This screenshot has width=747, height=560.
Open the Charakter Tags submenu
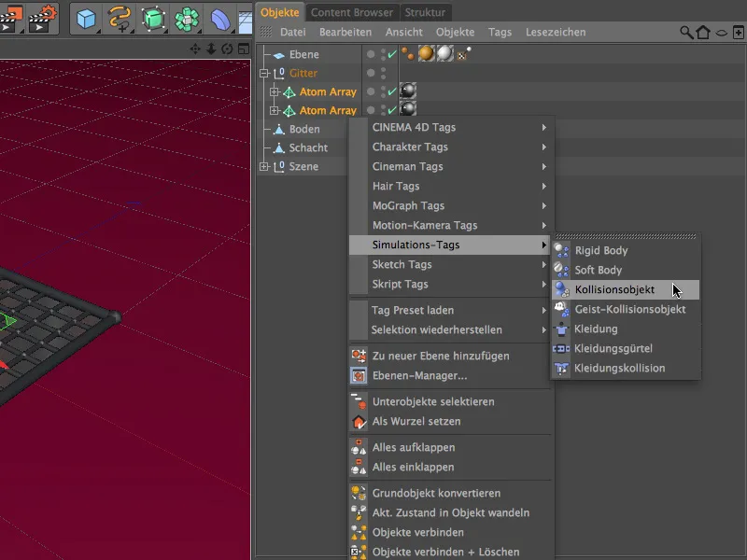[452, 147]
